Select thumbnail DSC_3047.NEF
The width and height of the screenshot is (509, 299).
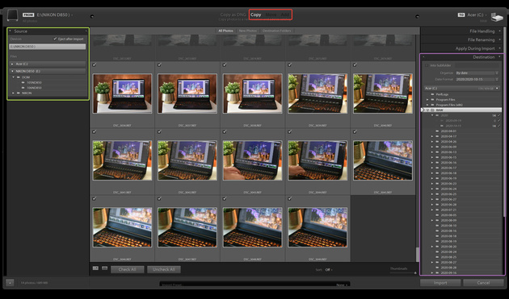point(187,227)
